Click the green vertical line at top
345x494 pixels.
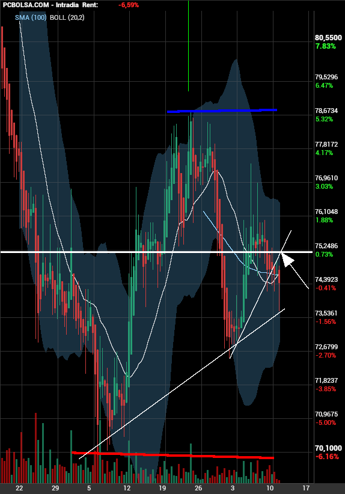click(188, 46)
